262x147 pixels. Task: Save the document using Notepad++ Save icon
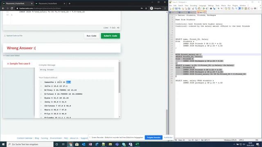pyautogui.click(x=176, y=9)
